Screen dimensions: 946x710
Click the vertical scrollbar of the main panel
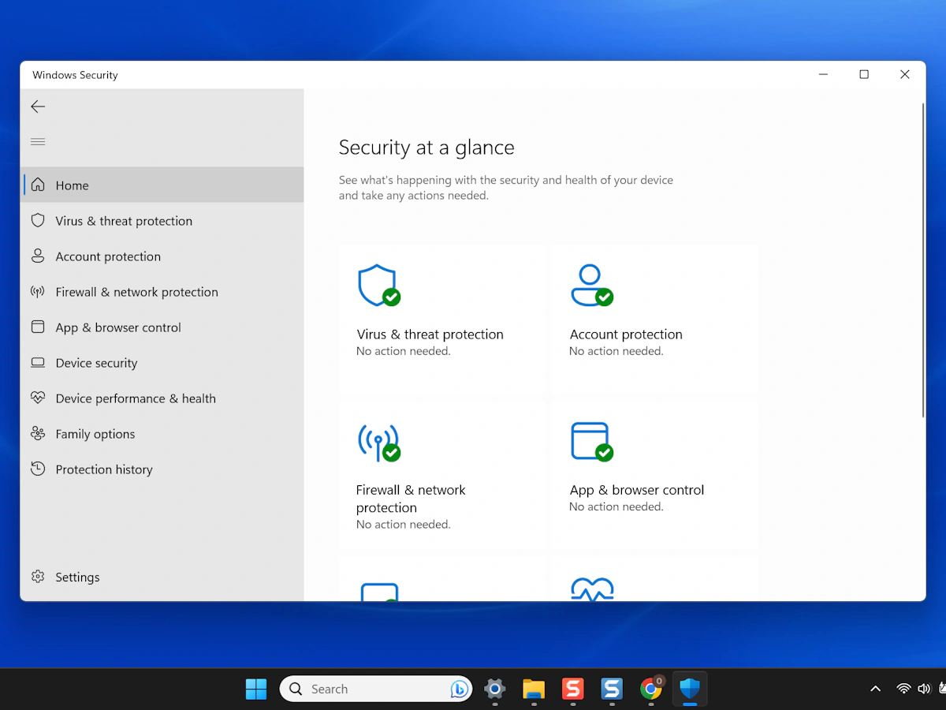click(922, 260)
